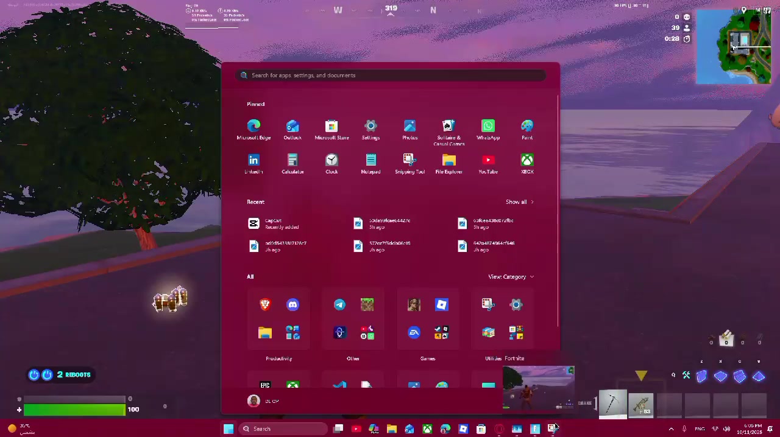Viewport: 780px width, 437px height.
Task: Open the Photos app
Action: pos(409,129)
